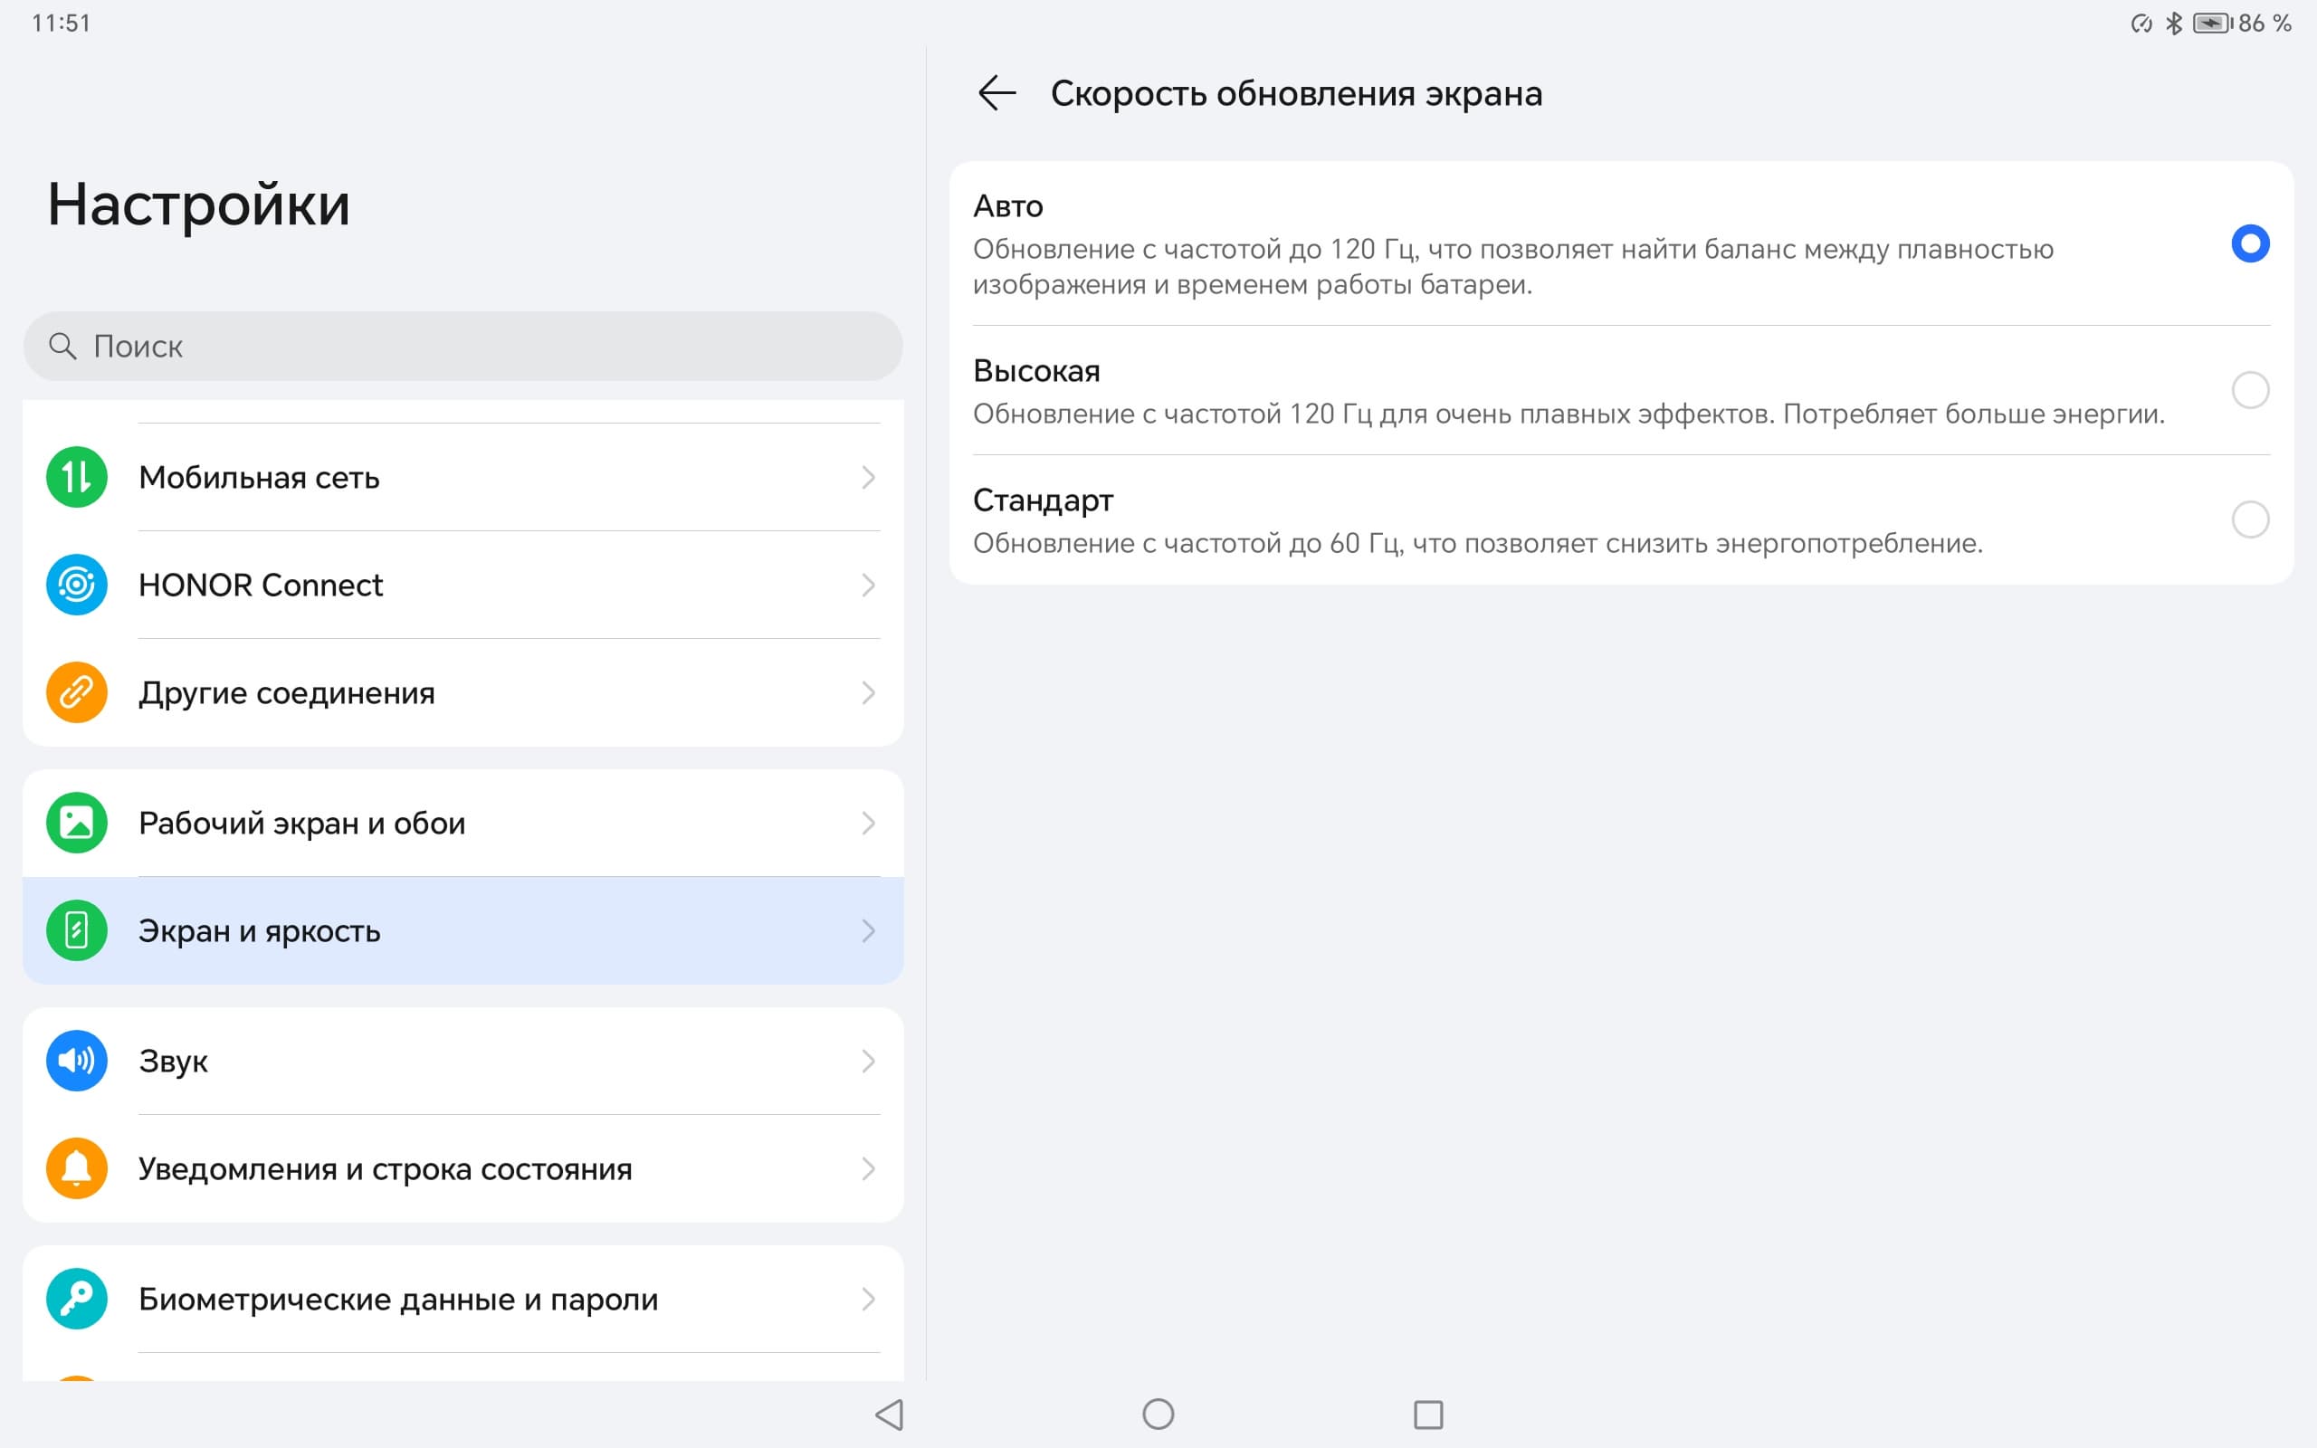Click the orange bell notifications icon

(x=77, y=1168)
